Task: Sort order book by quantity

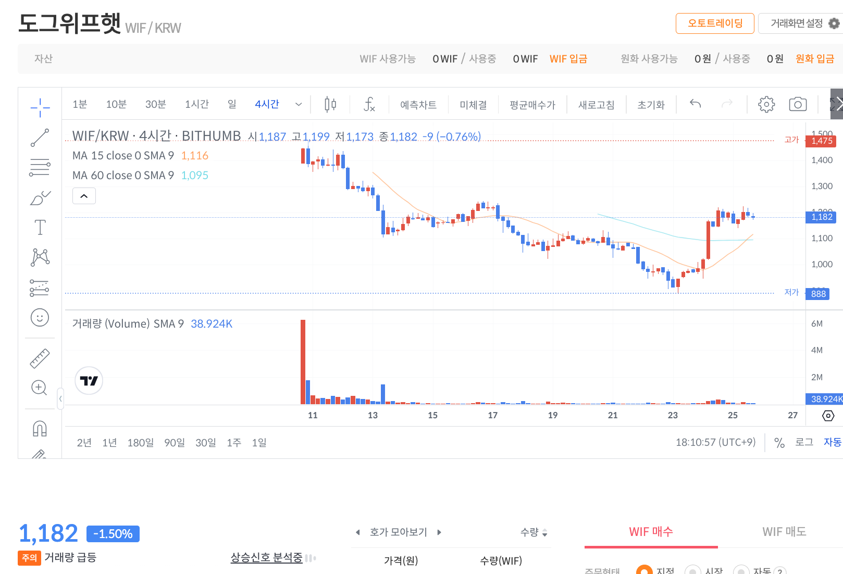Action: tap(534, 532)
